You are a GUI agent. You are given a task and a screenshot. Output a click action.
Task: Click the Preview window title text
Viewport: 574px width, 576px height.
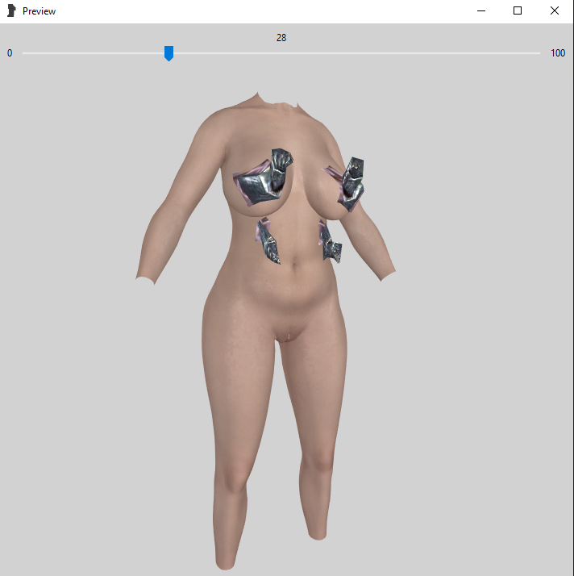(x=39, y=11)
